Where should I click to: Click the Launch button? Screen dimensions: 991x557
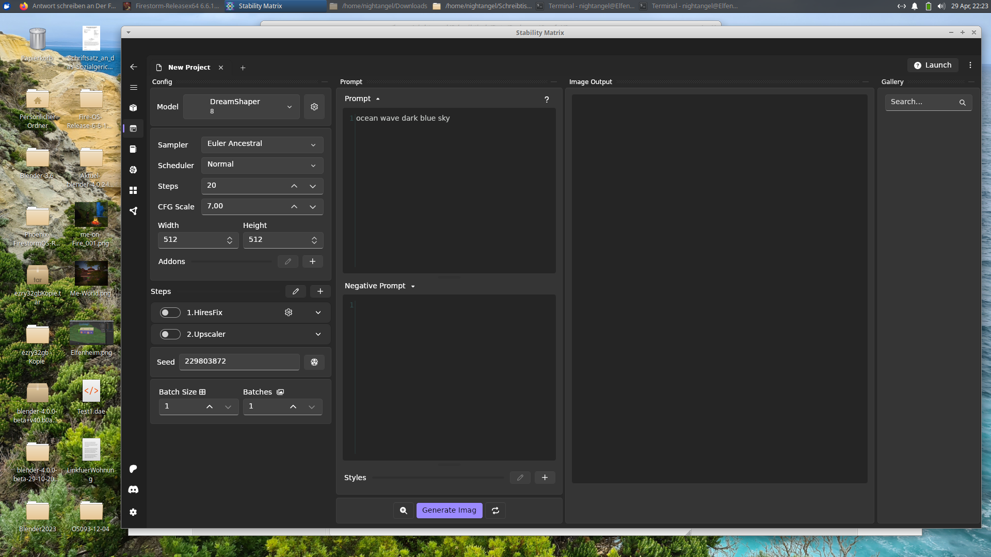[933, 65]
